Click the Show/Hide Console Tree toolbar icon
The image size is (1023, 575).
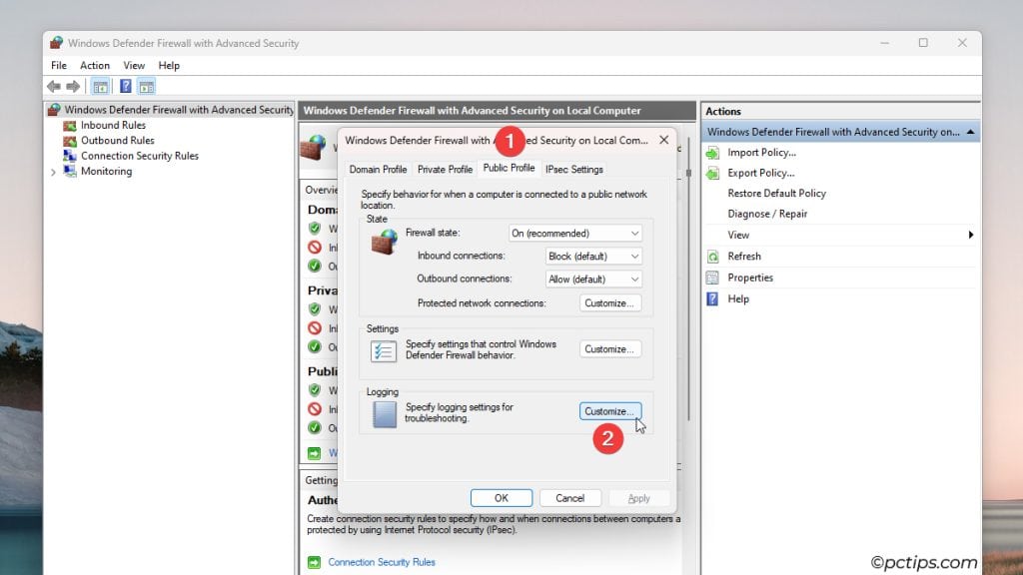[x=100, y=86]
